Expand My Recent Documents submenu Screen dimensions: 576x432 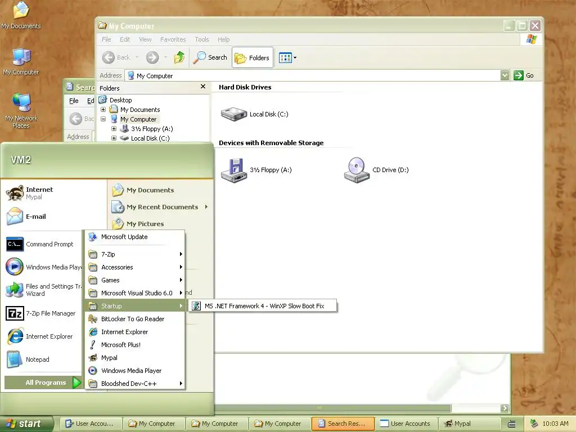tap(160, 207)
